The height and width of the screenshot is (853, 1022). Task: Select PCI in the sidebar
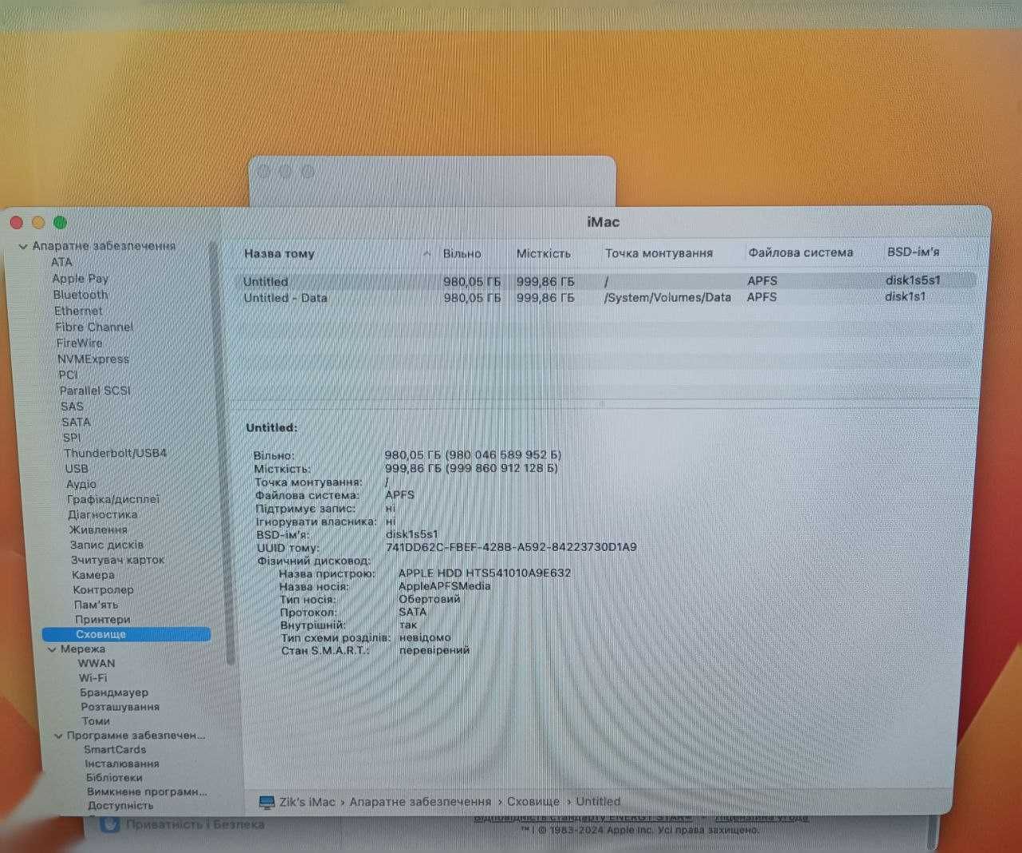click(68, 375)
